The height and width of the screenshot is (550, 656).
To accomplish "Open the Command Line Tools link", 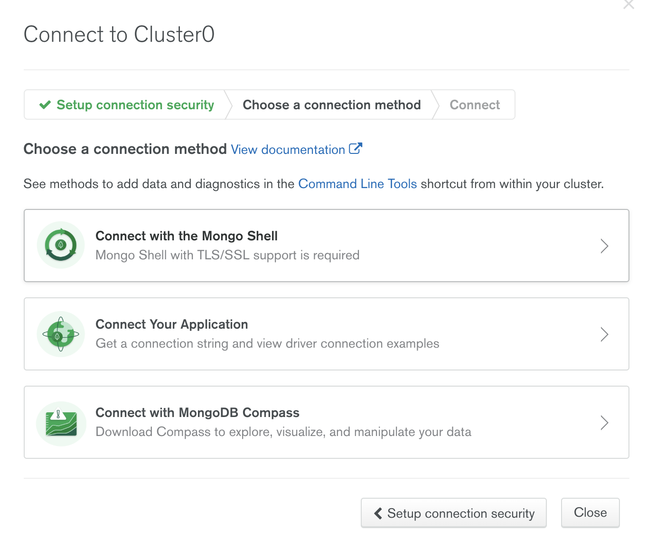I will (x=357, y=184).
